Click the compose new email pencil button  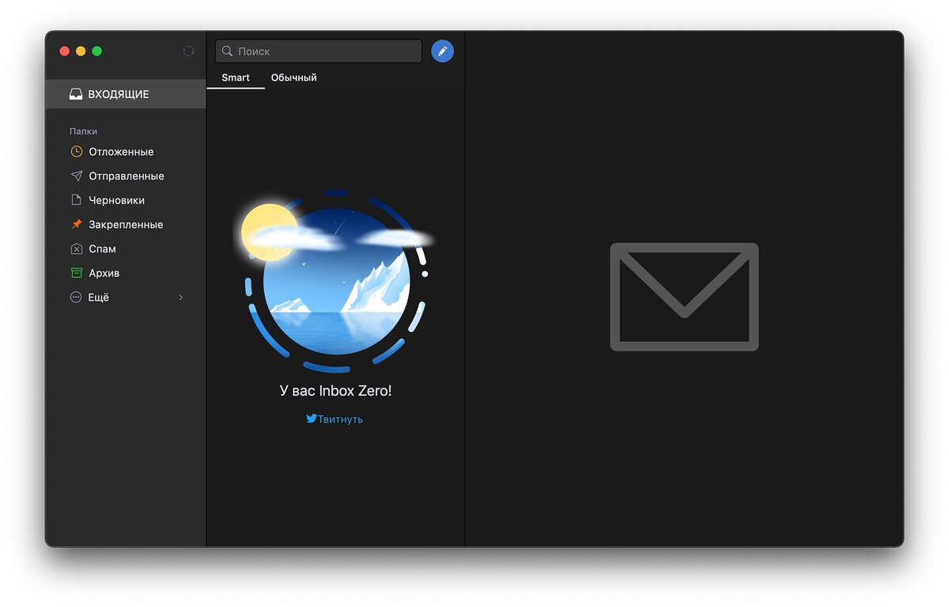point(442,51)
